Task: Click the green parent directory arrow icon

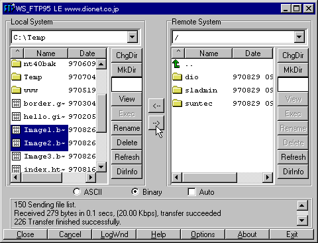Action: 176,64
